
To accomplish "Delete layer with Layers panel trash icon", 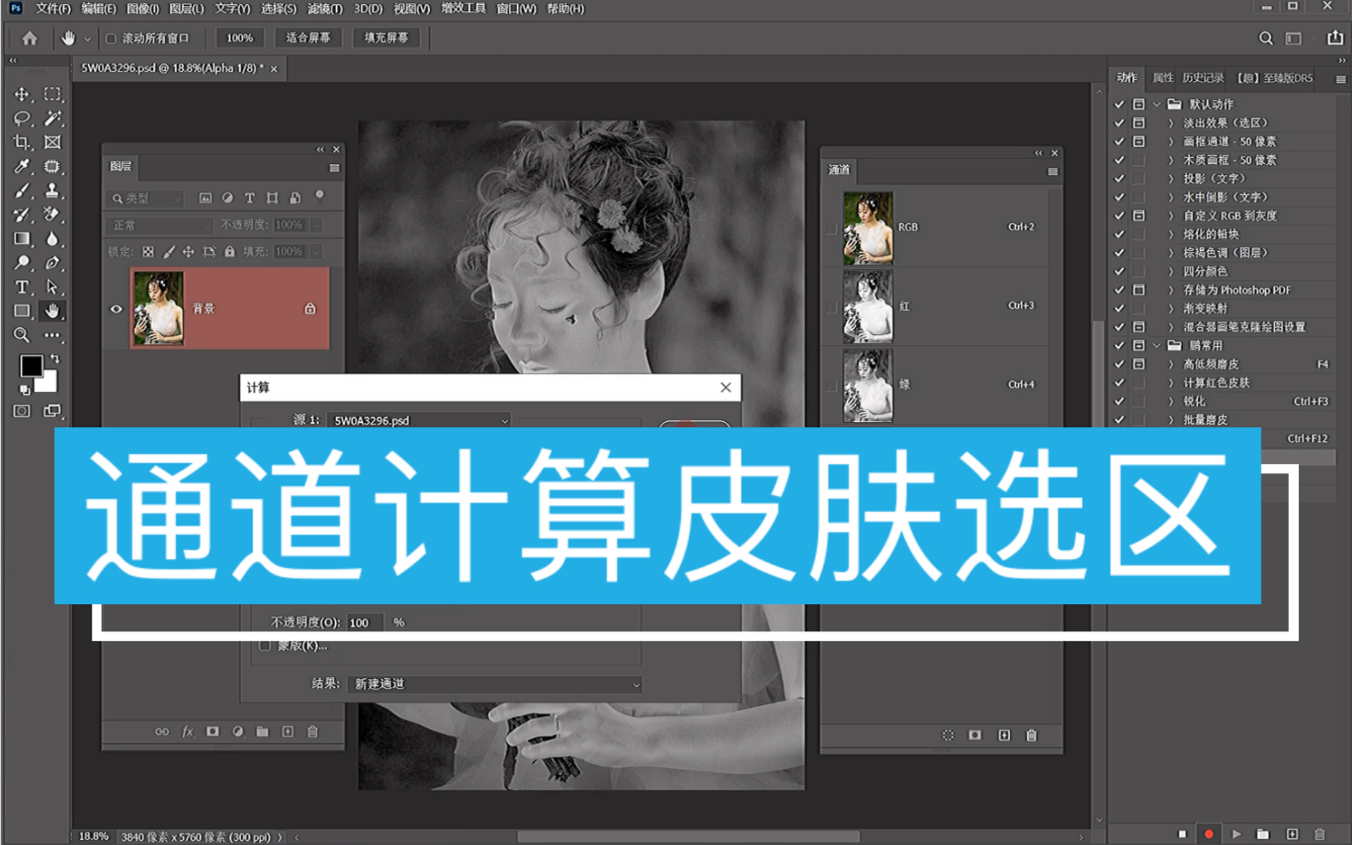I will tap(313, 732).
